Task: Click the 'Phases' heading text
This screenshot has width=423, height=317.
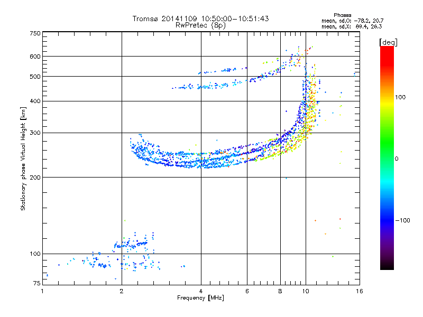Action: point(342,15)
